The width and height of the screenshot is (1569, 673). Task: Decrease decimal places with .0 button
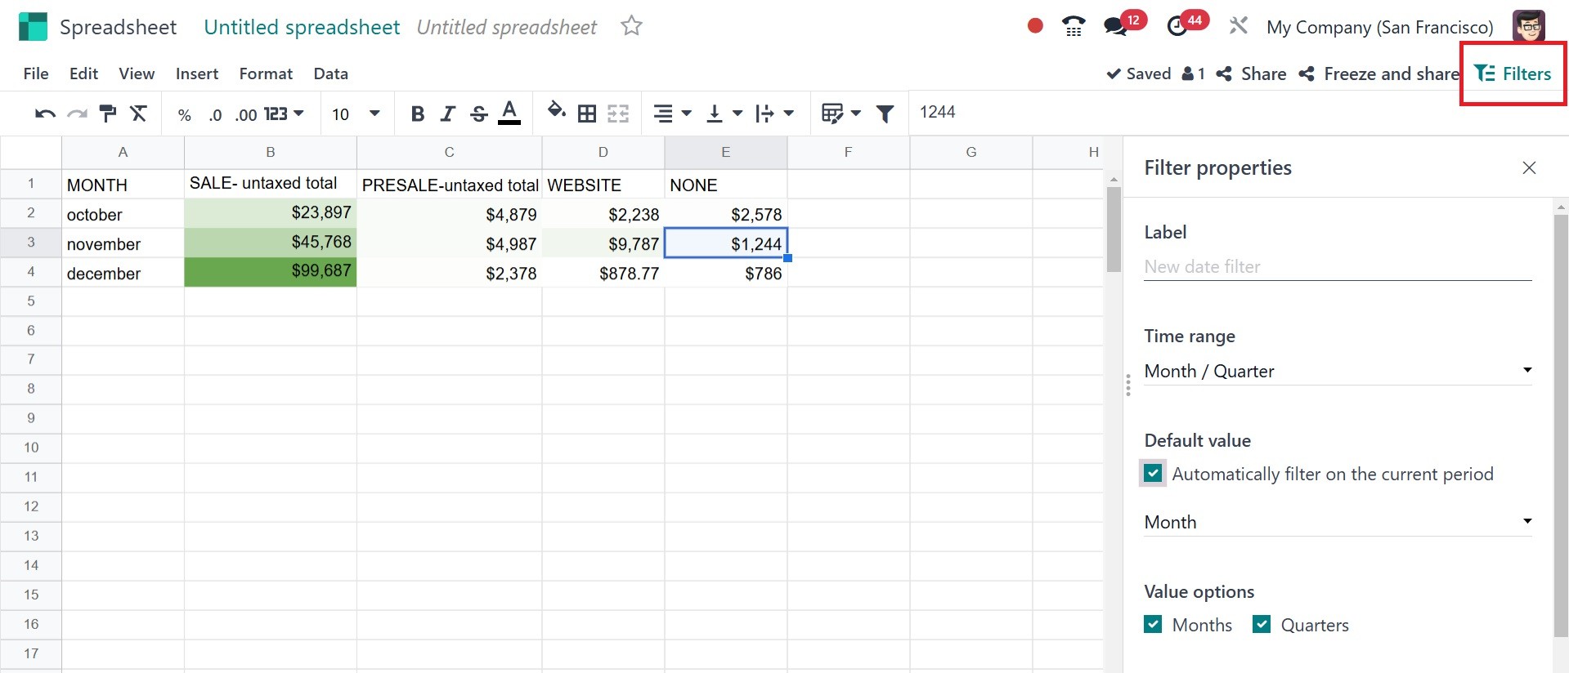[215, 114]
